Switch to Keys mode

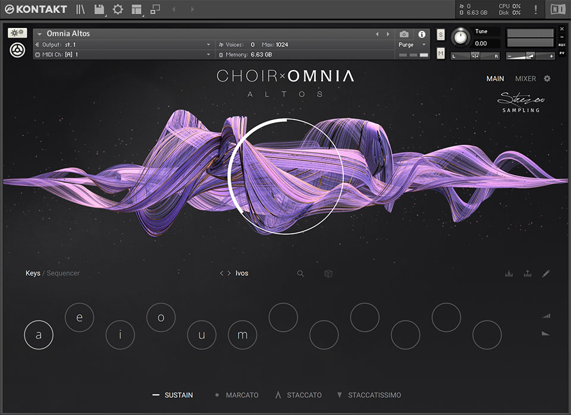click(x=33, y=273)
